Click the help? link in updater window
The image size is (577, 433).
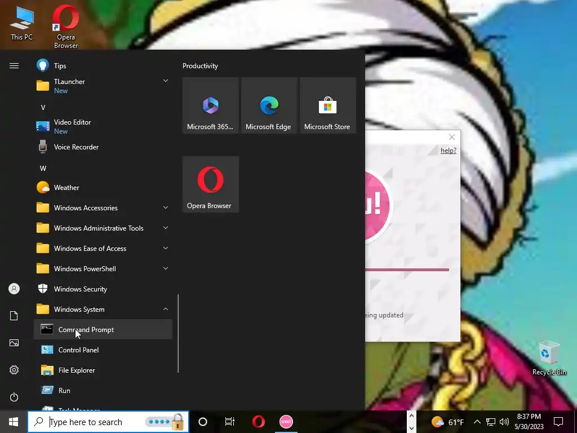pyautogui.click(x=448, y=150)
